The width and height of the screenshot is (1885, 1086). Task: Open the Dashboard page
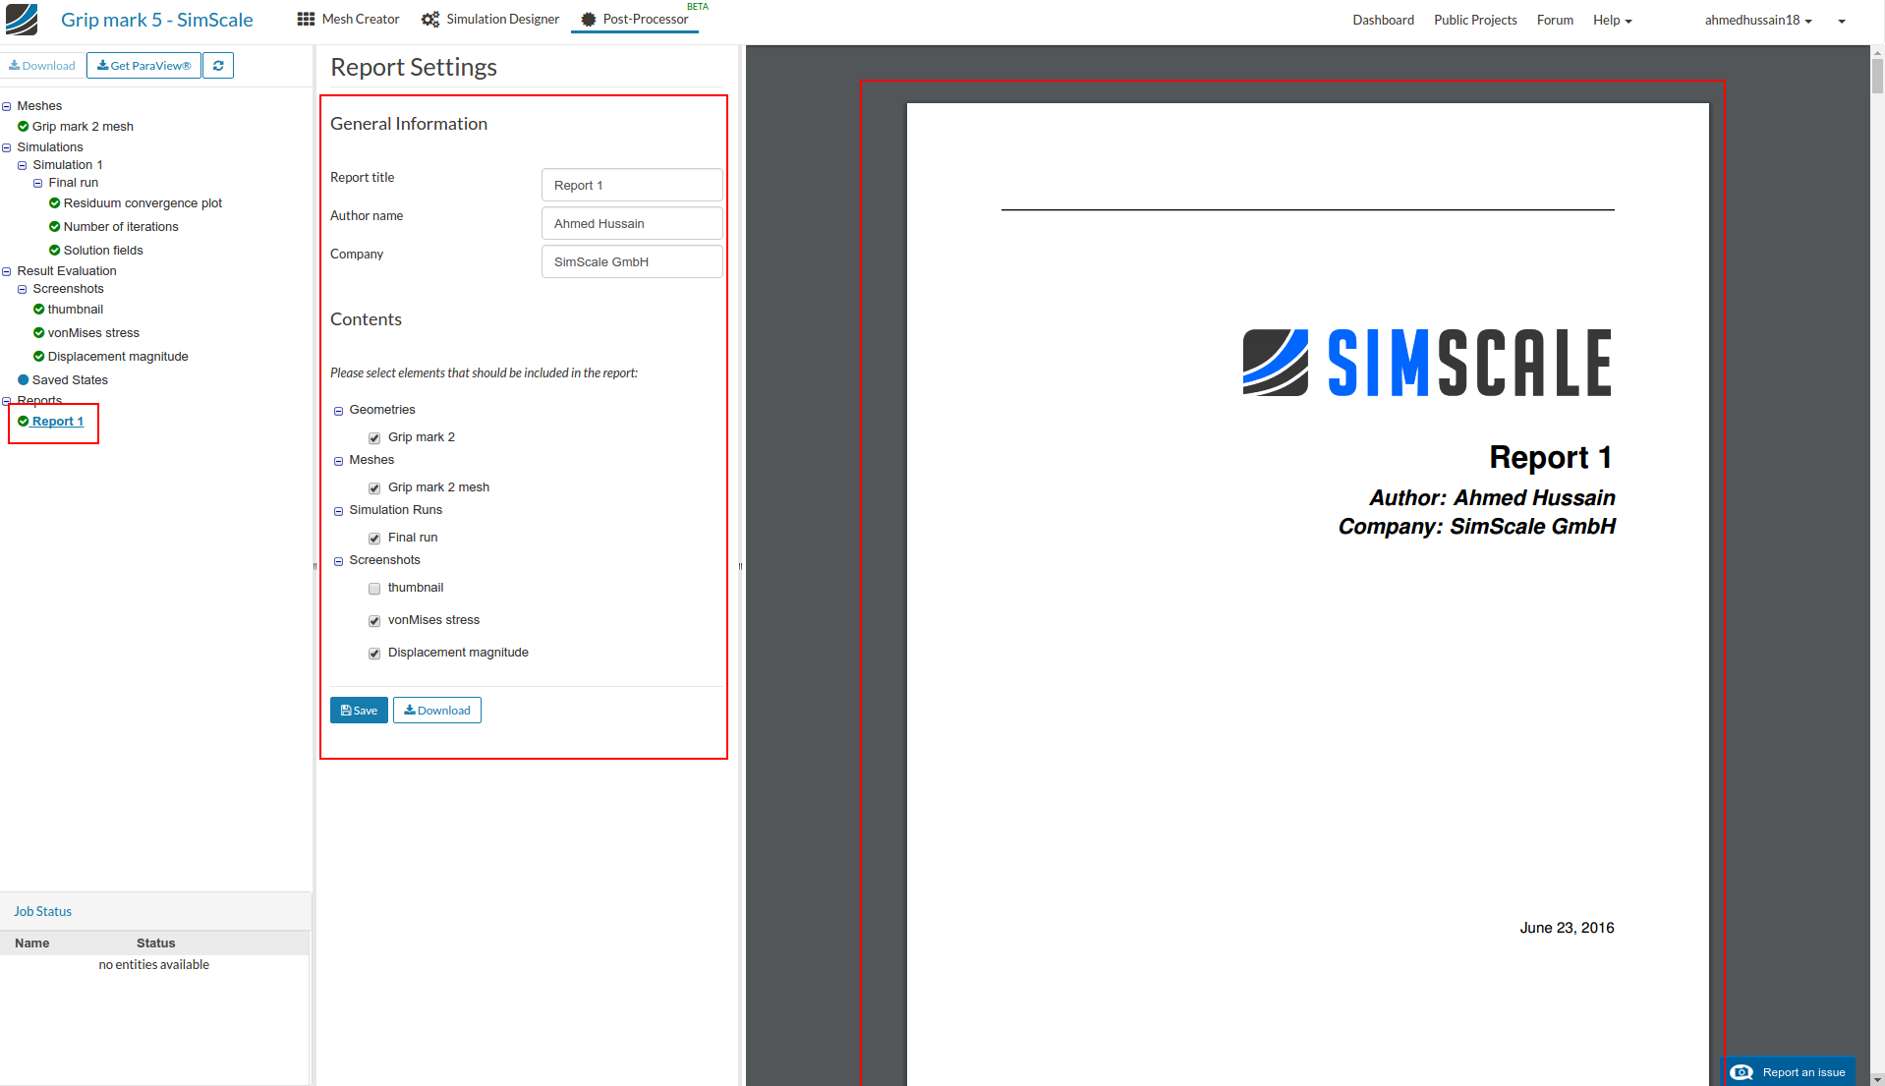(x=1383, y=20)
